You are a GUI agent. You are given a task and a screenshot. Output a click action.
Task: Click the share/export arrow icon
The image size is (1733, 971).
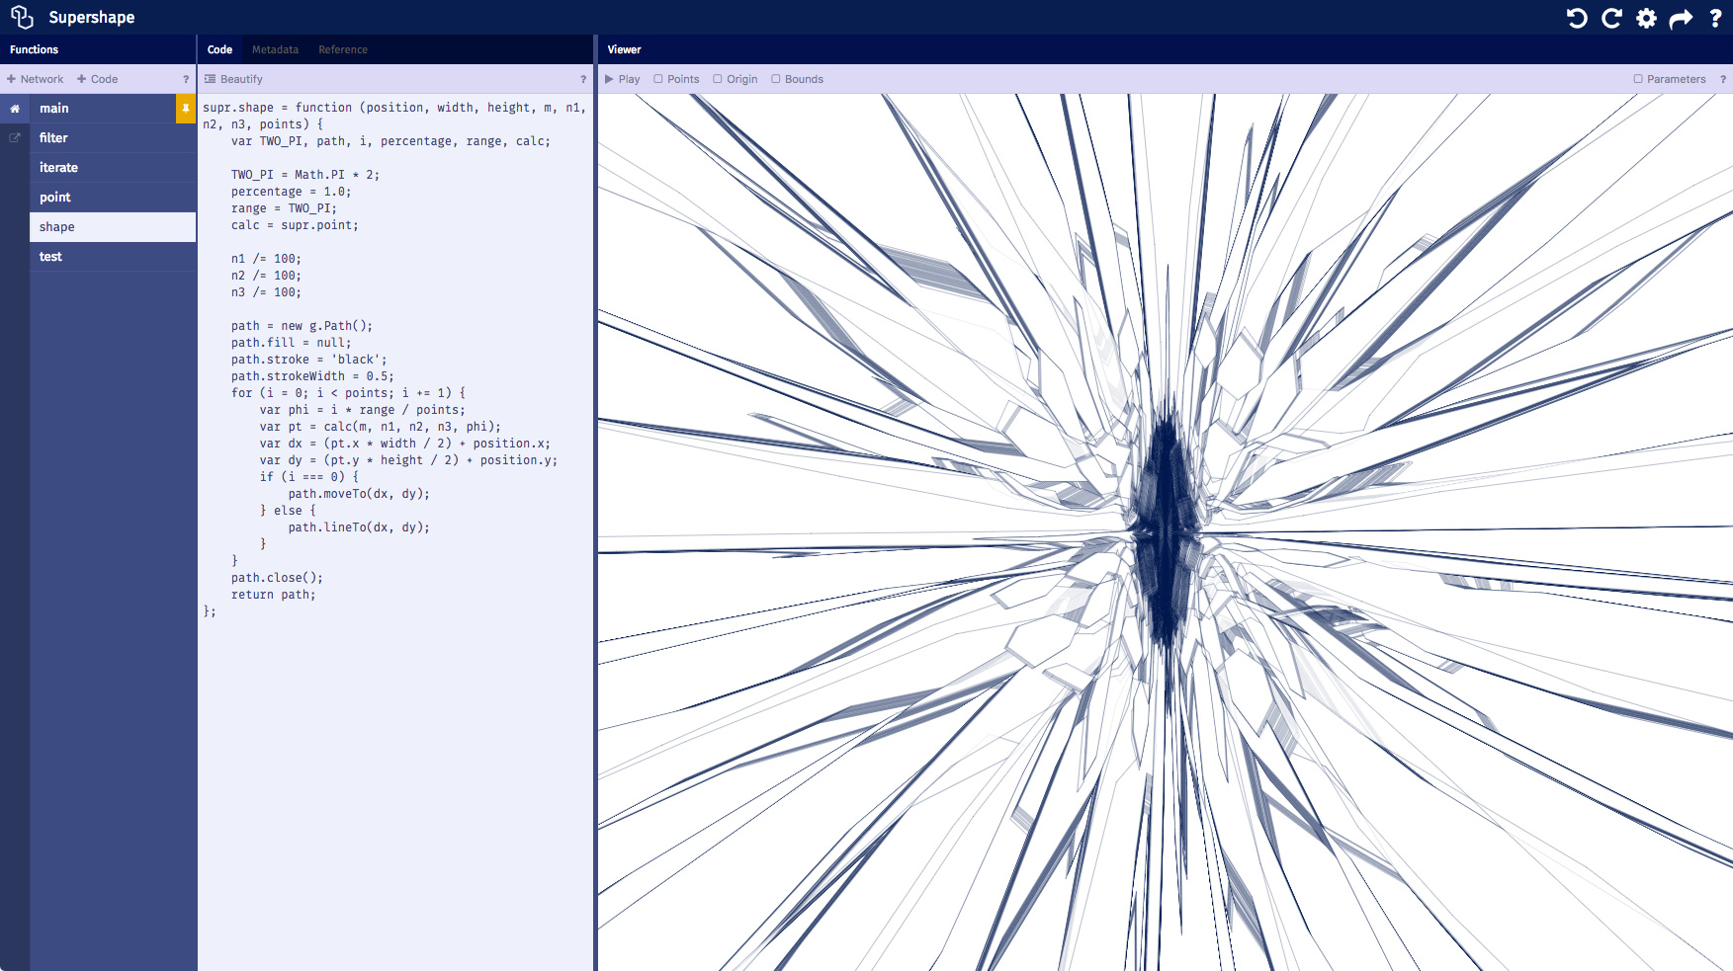pyautogui.click(x=1682, y=18)
